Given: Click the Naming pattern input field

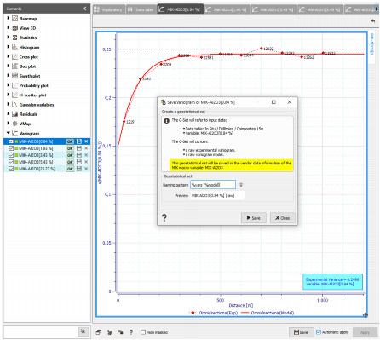Looking at the screenshot, I should [213, 185].
